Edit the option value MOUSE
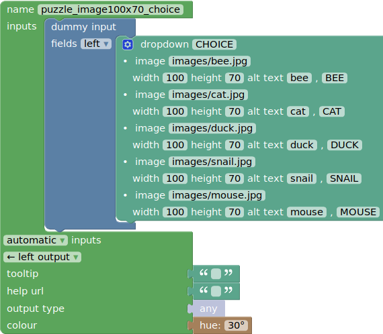The image size is (383, 334). coord(358,212)
